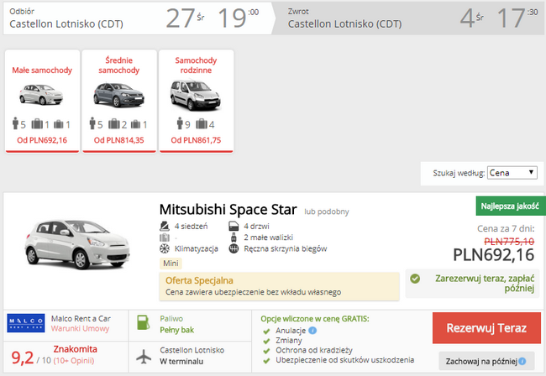
Task: Click the door icon next to 4 drzwi
Action: click(234, 227)
